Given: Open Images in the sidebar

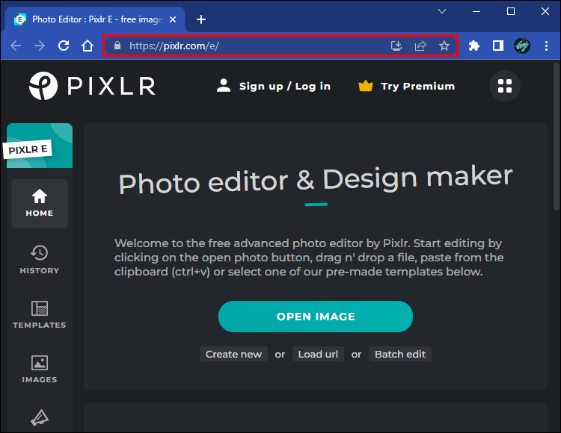Looking at the screenshot, I should pos(40,369).
